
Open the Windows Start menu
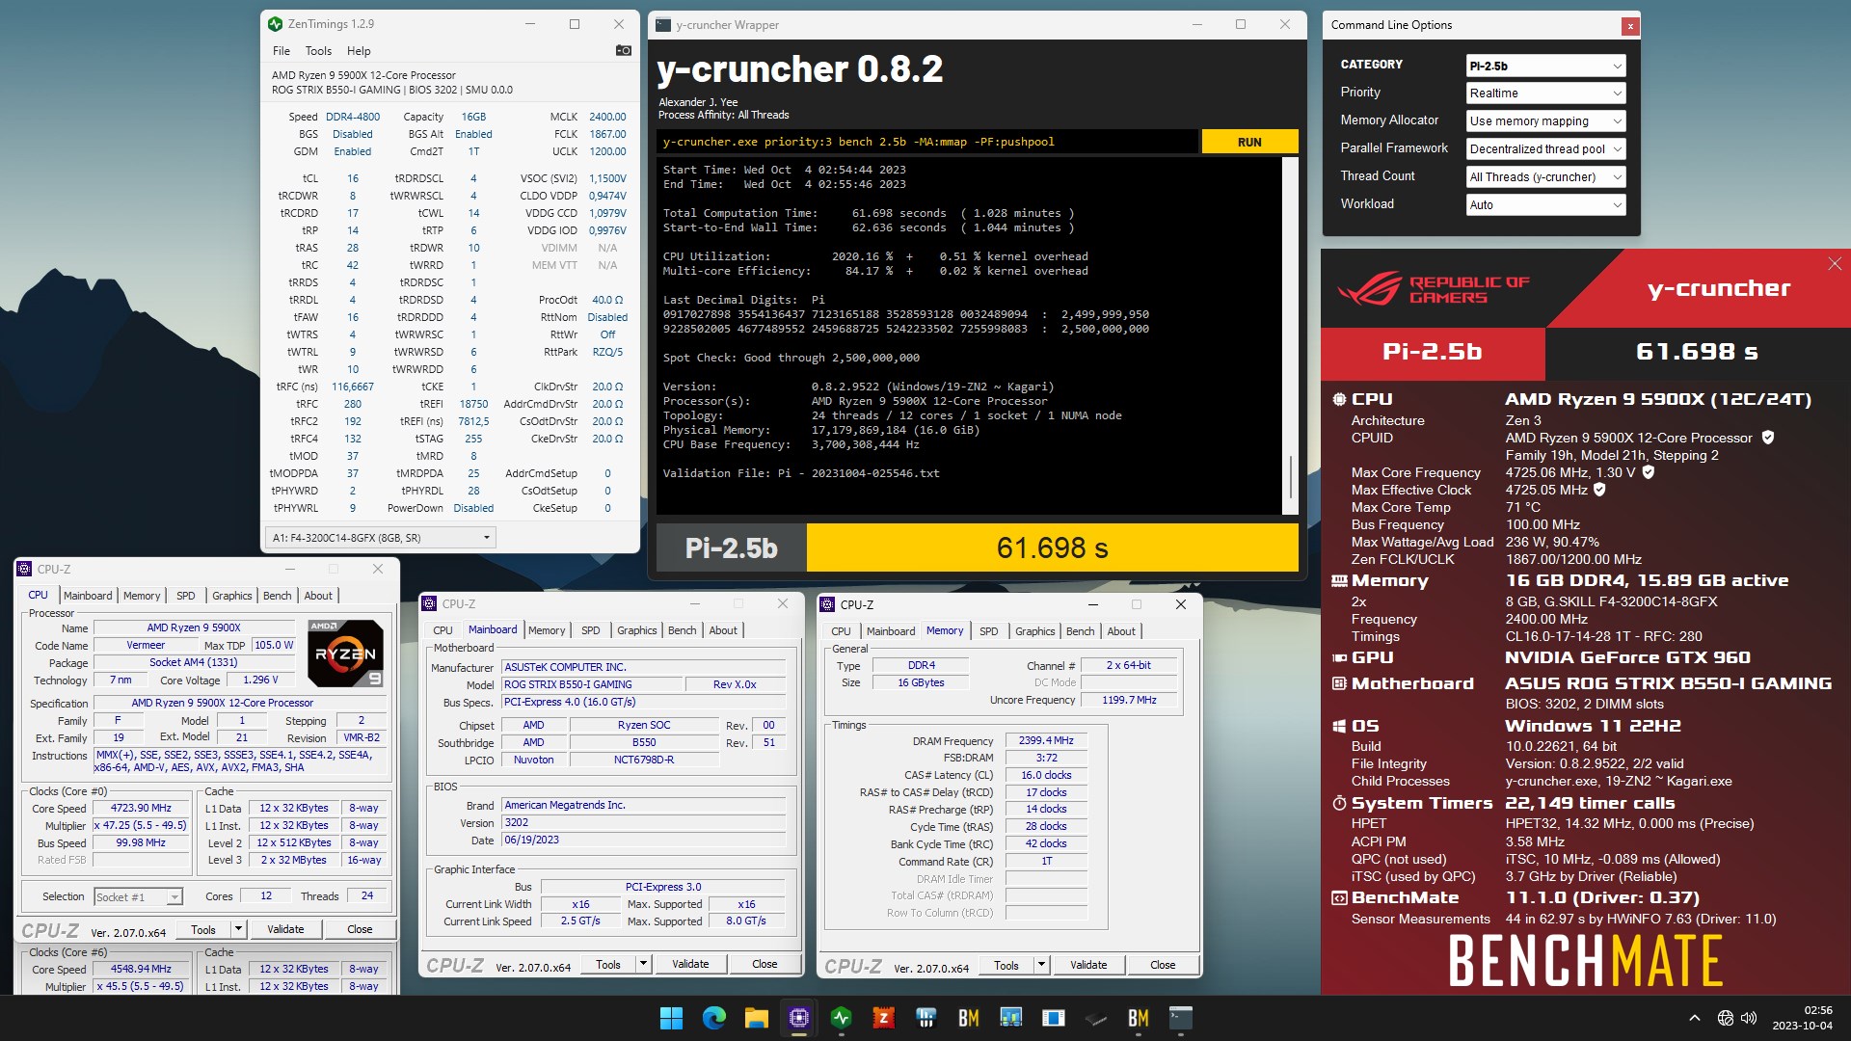click(x=671, y=1018)
